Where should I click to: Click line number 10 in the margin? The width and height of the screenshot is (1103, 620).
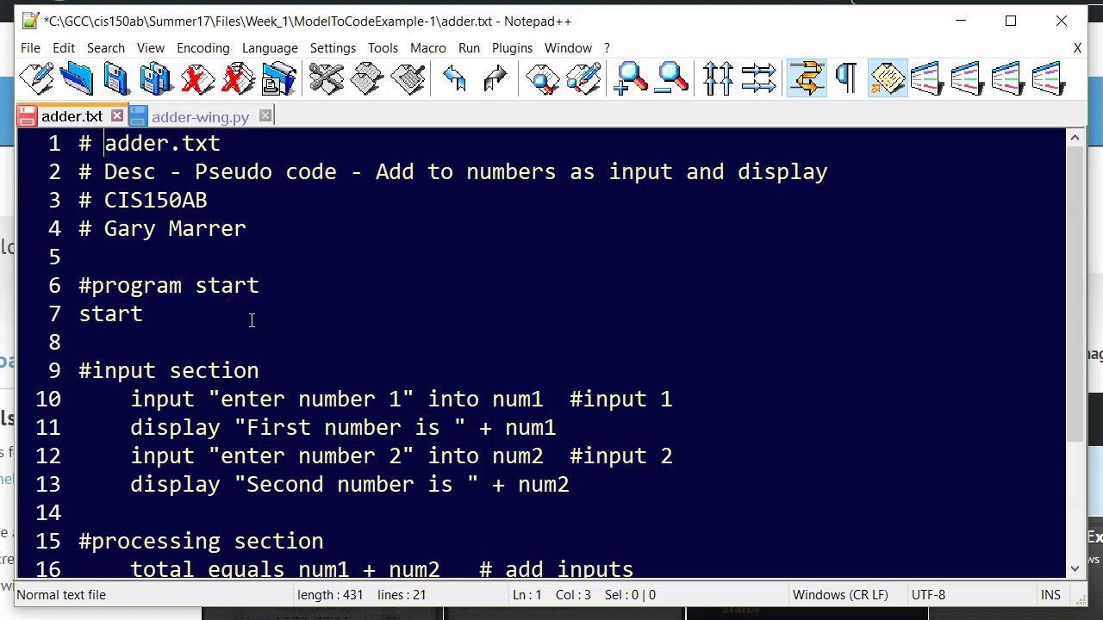click(48, 399)
